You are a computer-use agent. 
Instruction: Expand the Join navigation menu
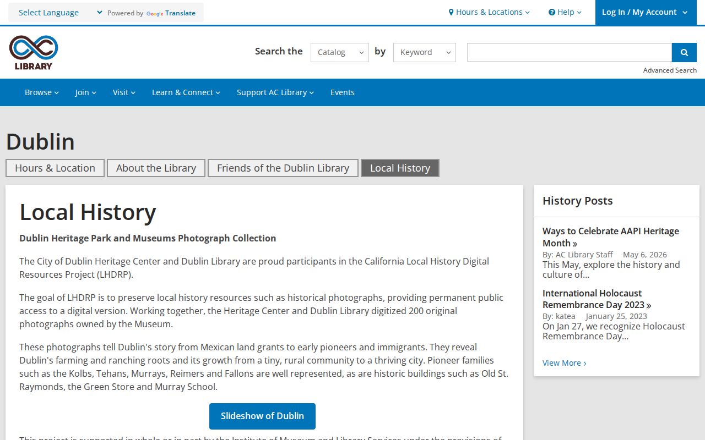click(86, 92)
